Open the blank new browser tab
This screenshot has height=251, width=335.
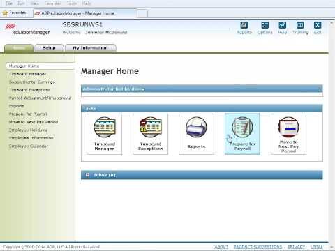tap(142, 13)
